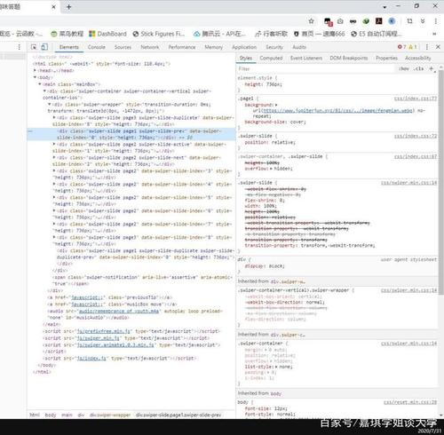Switch to the Network tab
The image size is (444, 435).
(x=150, y=47)
